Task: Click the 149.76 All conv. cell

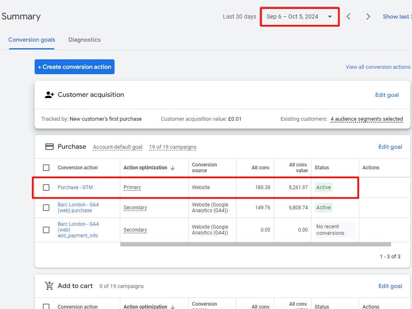Action: 262,208
